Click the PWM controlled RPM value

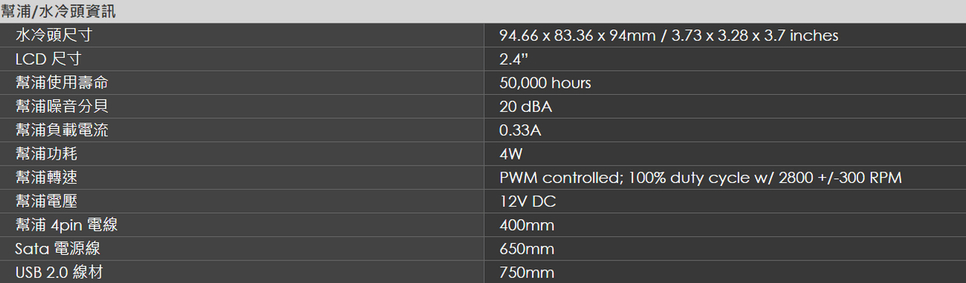(x=700, y=178)
